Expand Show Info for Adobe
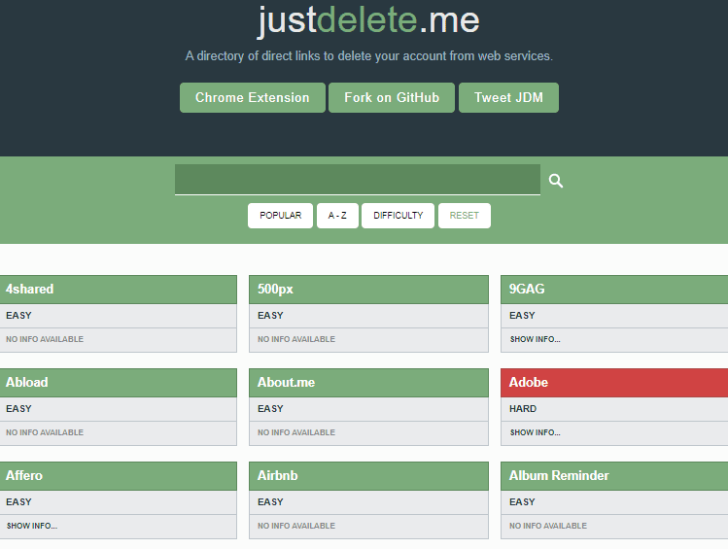The image size is (728, 549). click(535, 432)
